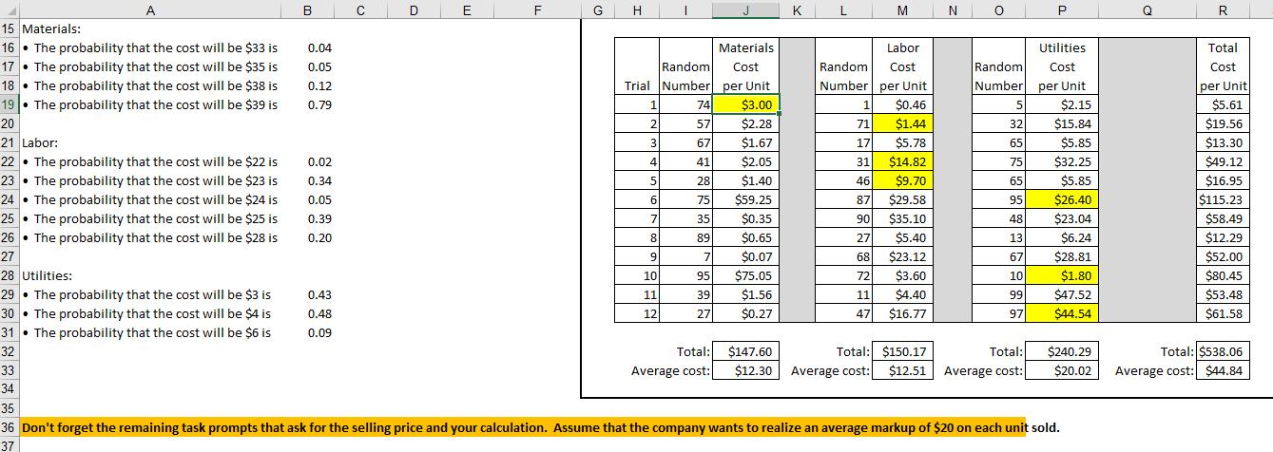1273x452 pixels.
Task: Select row header 36
Action: (10, 427)
